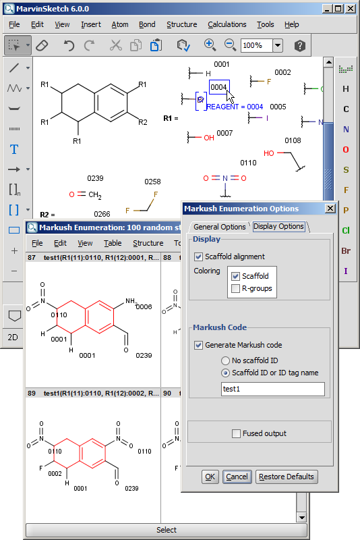Redo the last action
This screenshot has height=540, width=360.
[90, 45]
